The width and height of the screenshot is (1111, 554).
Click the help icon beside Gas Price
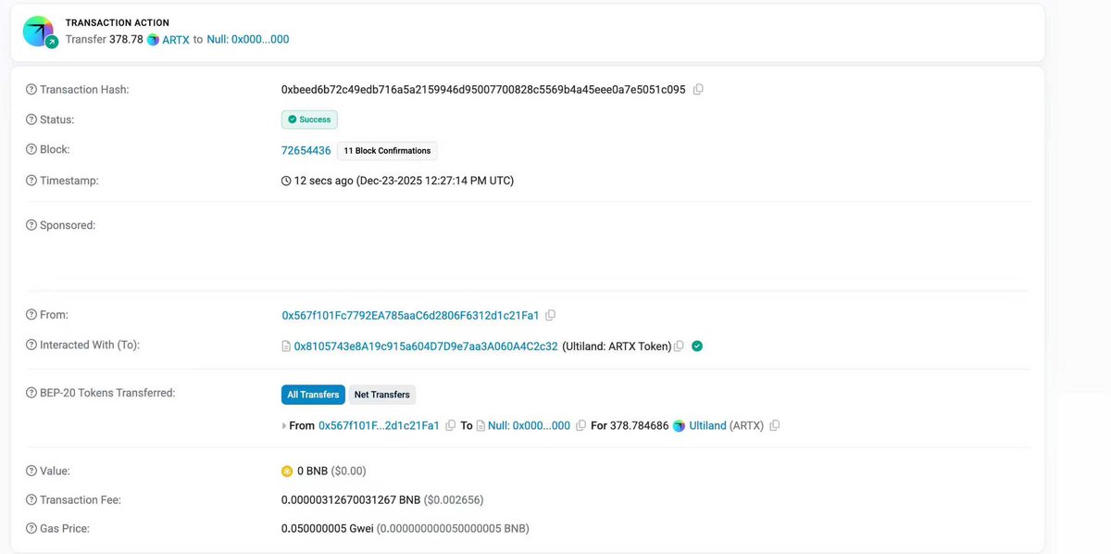point(31,528)
